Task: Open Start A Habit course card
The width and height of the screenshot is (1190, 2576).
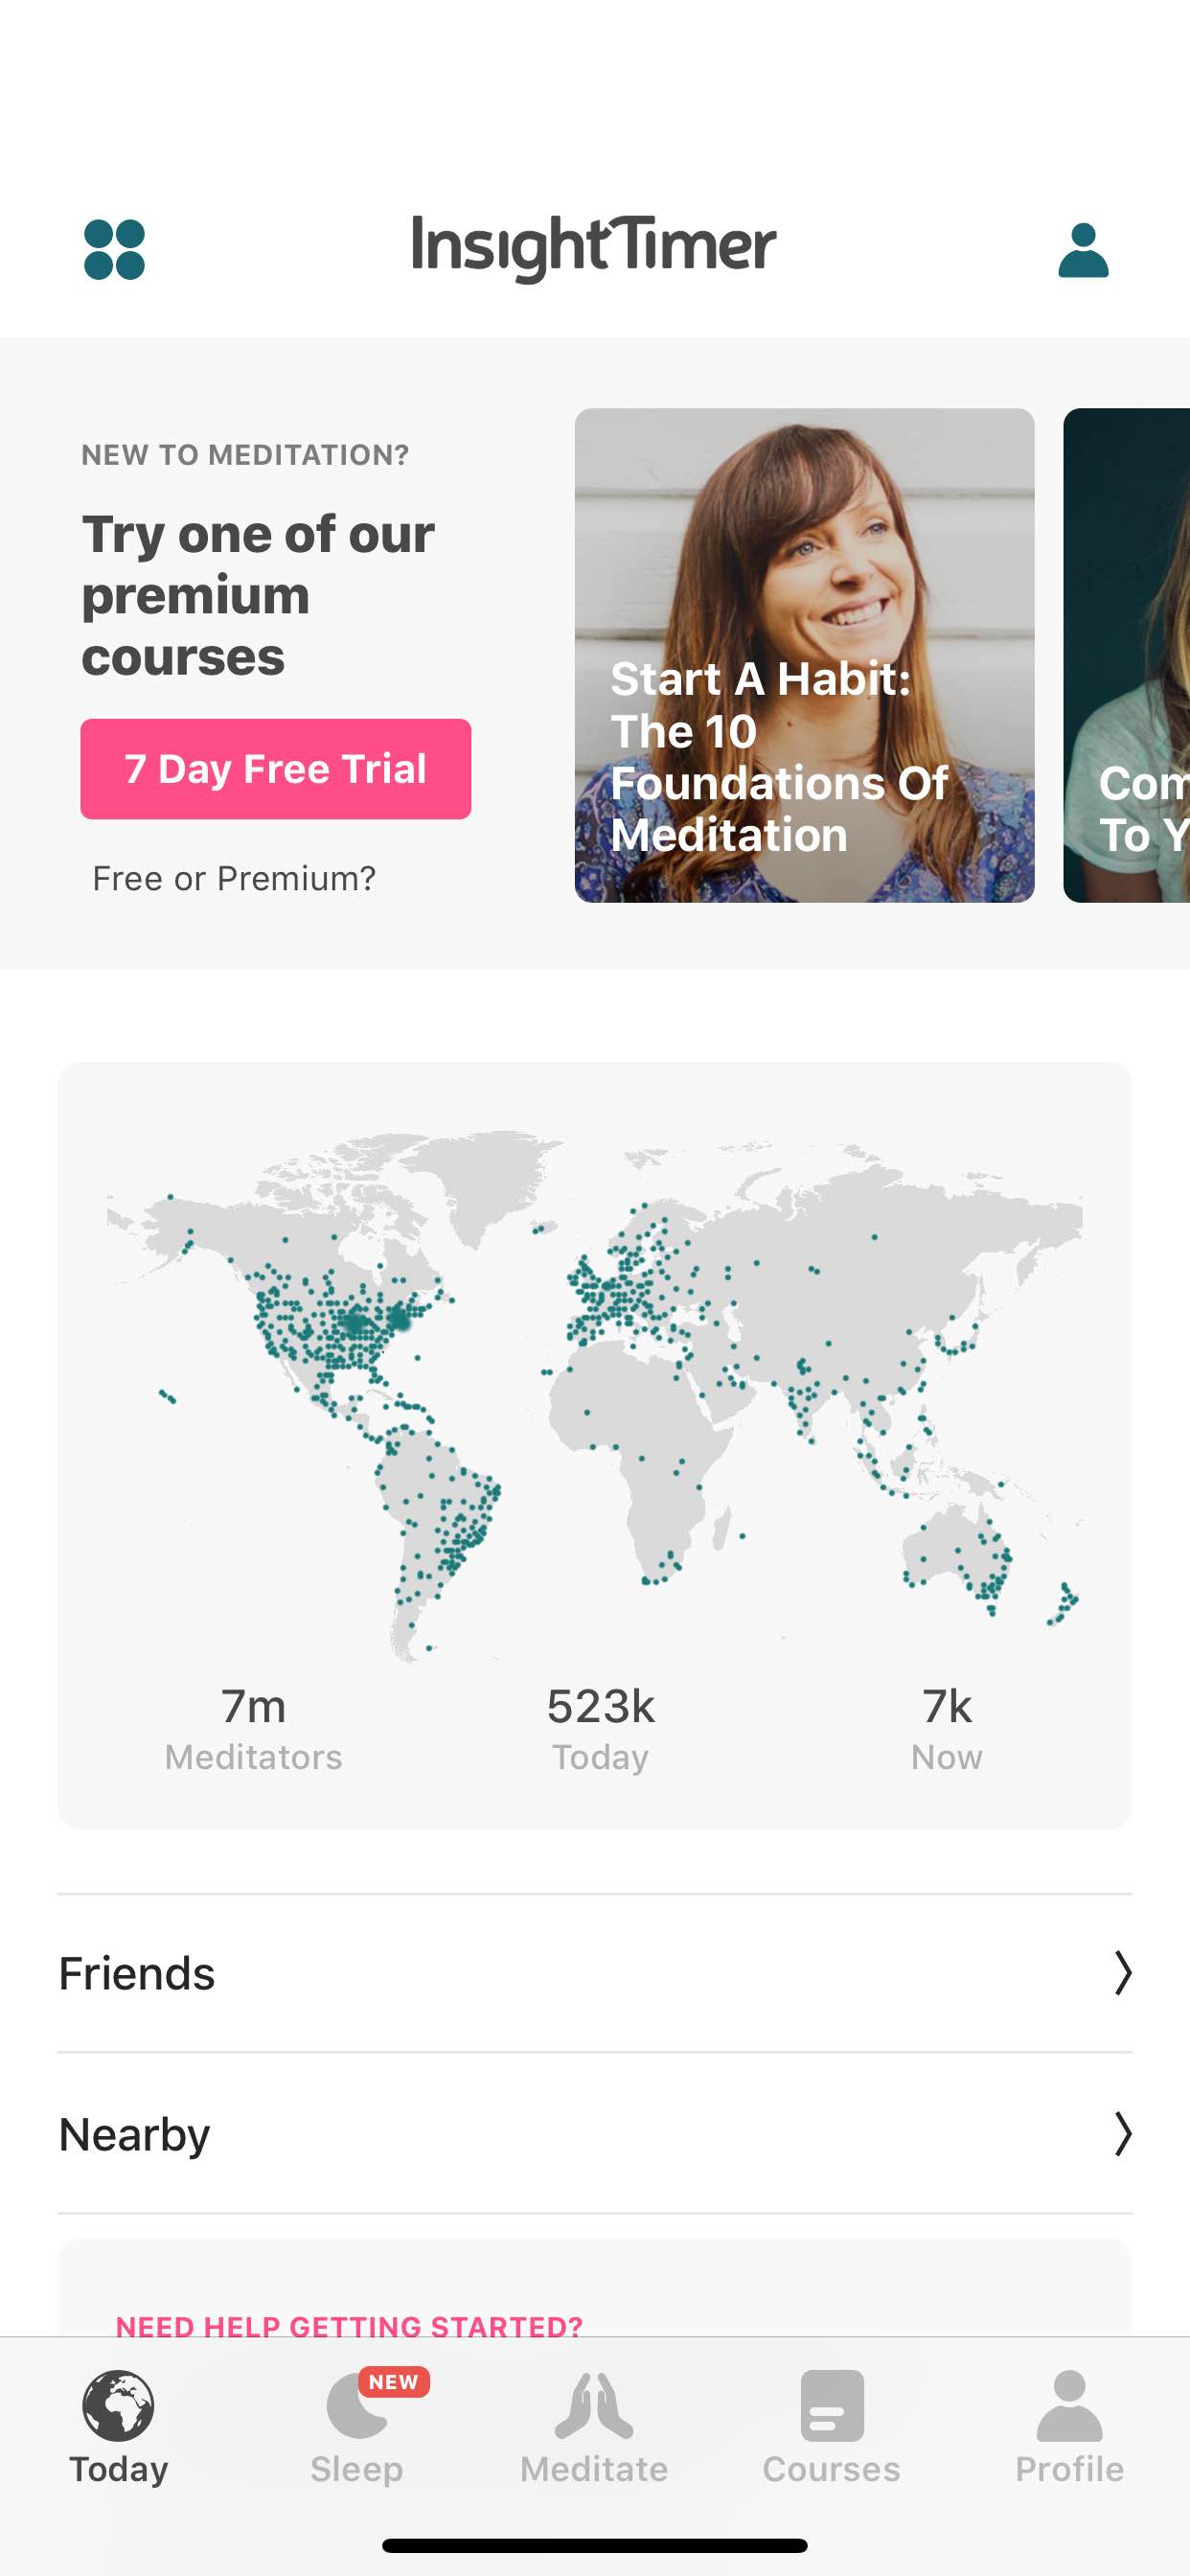Action: 804,655
